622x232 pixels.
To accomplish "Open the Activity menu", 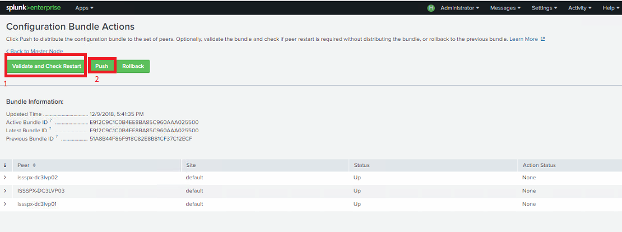I will pos(579,8).
